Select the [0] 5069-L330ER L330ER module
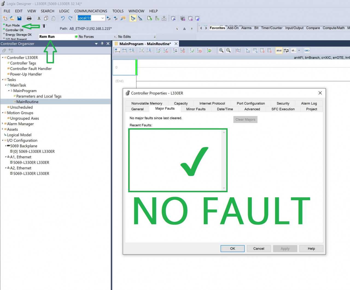 [x=34, y=151]
